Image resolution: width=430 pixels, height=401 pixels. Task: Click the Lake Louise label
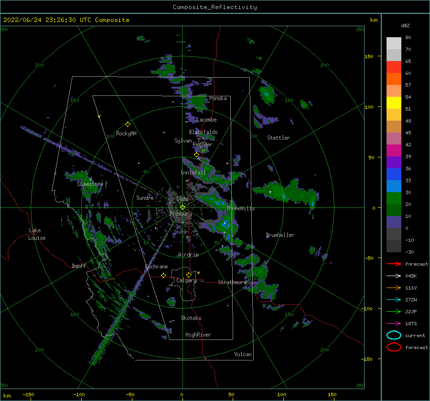[x=37, y=234]
